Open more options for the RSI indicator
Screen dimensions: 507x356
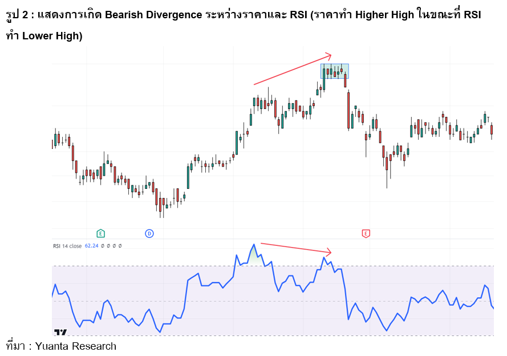120,245
